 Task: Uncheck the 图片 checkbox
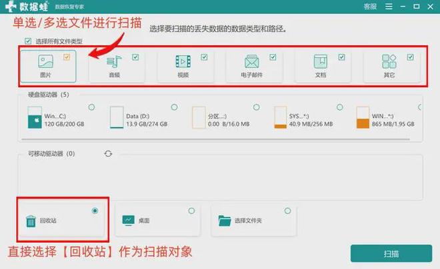click(x=67, y=57)
